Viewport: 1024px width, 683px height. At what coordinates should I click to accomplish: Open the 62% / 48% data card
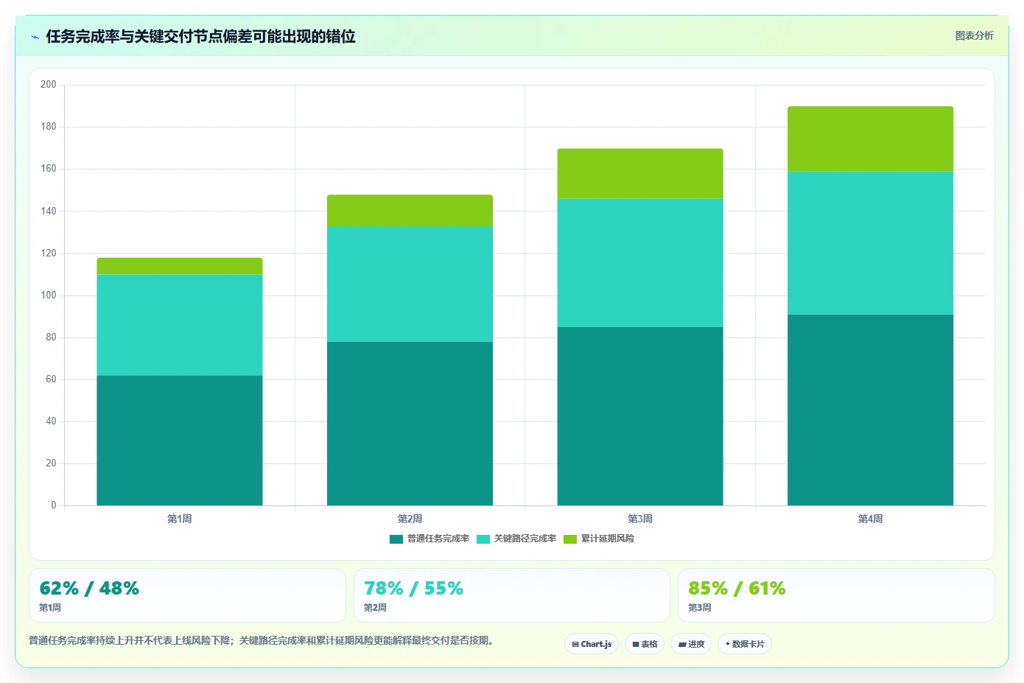click(x=187, y=595)
